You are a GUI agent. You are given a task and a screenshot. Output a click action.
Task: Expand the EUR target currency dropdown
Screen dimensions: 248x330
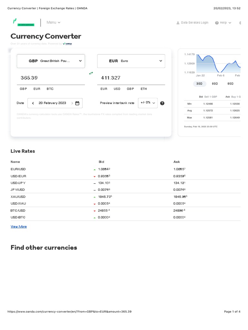[131, 61]
